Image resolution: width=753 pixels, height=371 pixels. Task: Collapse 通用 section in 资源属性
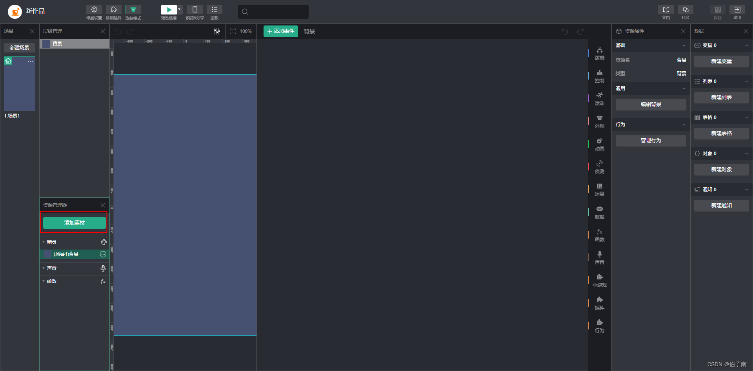coord(684,89)
